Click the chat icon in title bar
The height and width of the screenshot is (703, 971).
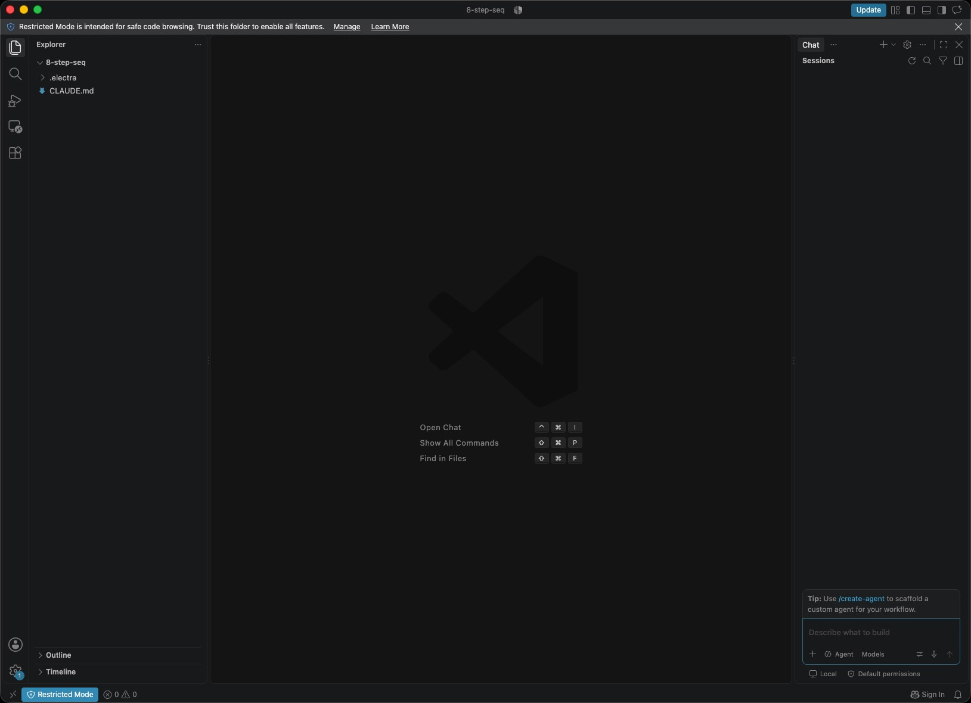(x=957, y=10)
